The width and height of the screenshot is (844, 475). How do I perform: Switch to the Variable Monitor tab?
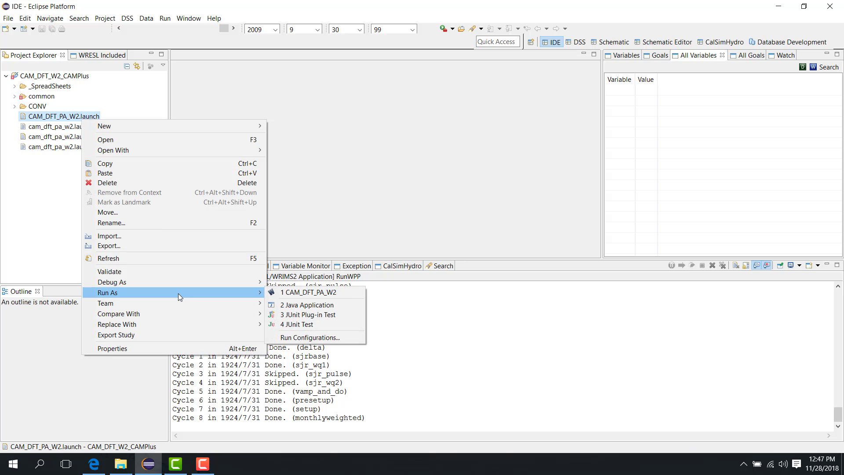pos(302,266)
